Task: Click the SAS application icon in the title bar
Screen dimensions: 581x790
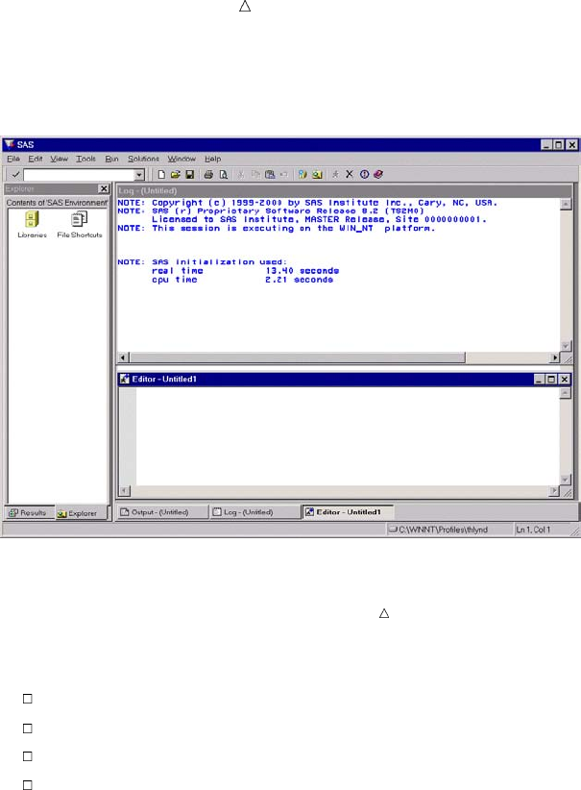Action: coord(9,144)
